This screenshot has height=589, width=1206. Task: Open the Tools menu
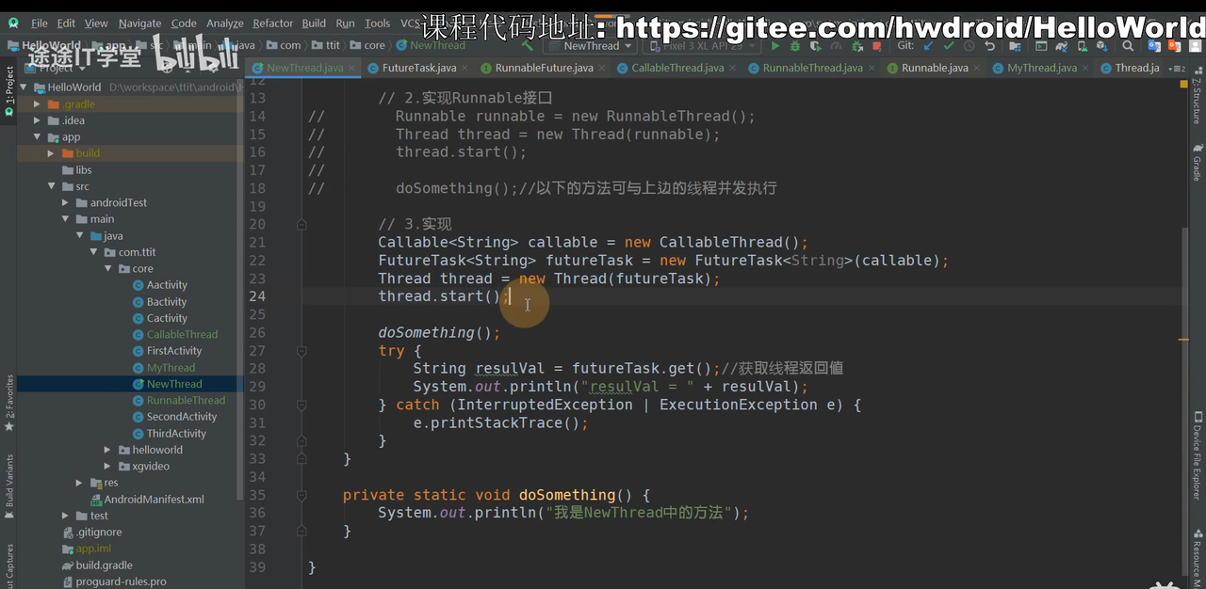[x=377, y=23]
